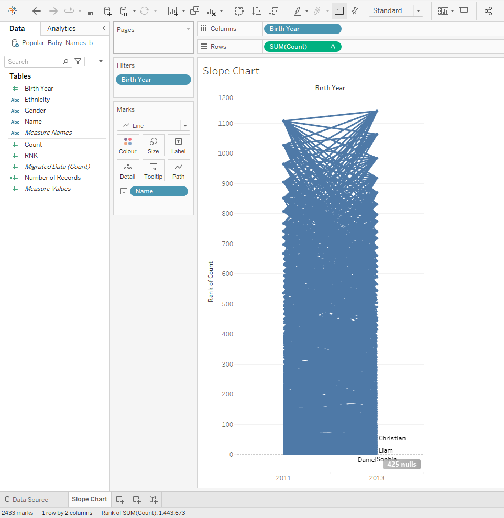The image size is (504, 518).
Task: Expand the Pages shelf dropdown arrow
Action: point(188,30)
